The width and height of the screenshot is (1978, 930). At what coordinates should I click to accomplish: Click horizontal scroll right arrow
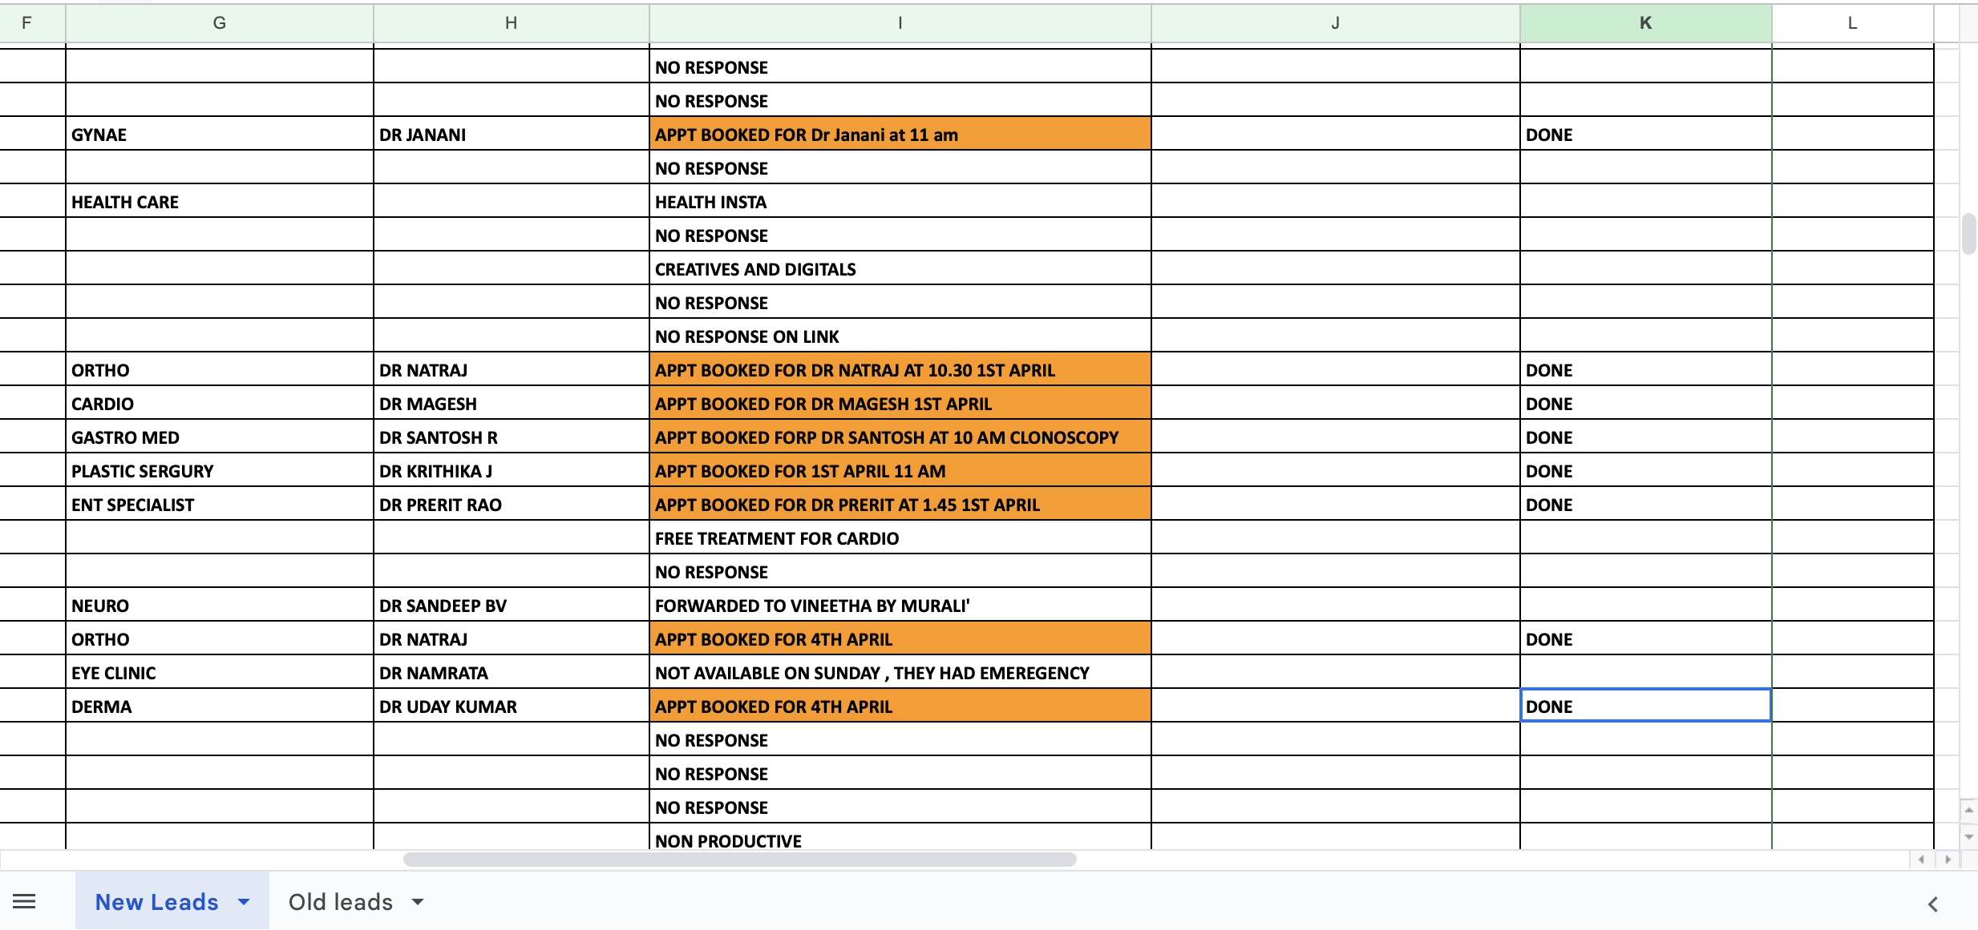pyautogui.click(x=1948, y=860)
